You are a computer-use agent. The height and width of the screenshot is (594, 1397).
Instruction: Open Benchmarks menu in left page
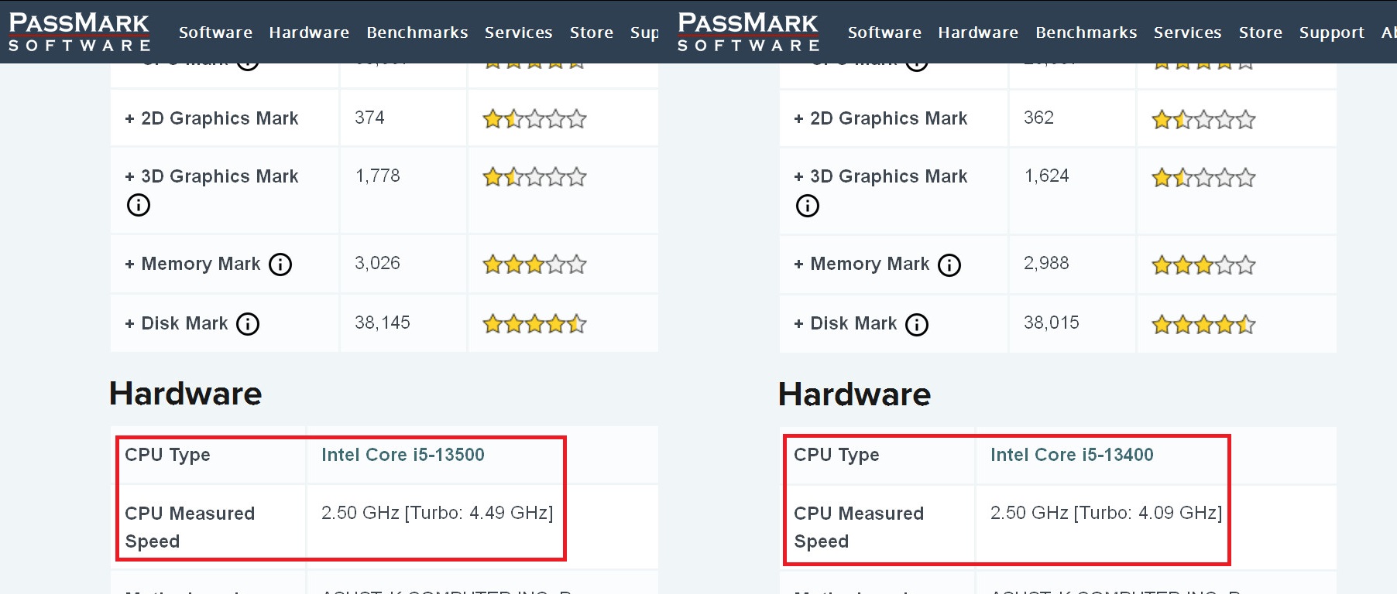[x=417, y=32]
